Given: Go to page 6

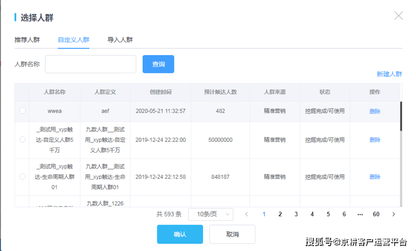Looking at the screenshot, I should 344,214.
